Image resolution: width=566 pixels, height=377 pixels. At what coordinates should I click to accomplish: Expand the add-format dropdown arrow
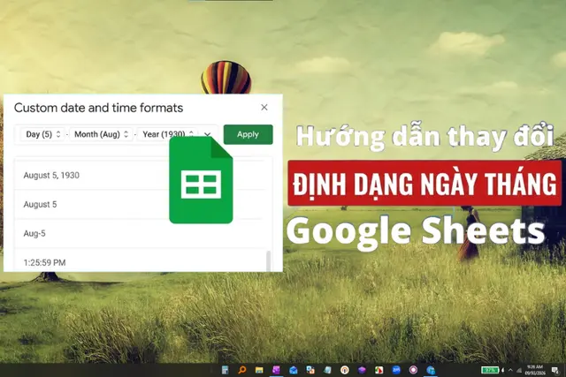[207, 134]
